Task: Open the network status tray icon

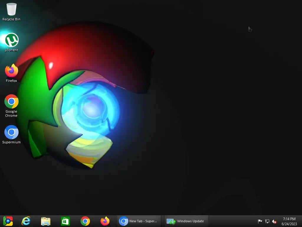Action: tap(267, 221)
